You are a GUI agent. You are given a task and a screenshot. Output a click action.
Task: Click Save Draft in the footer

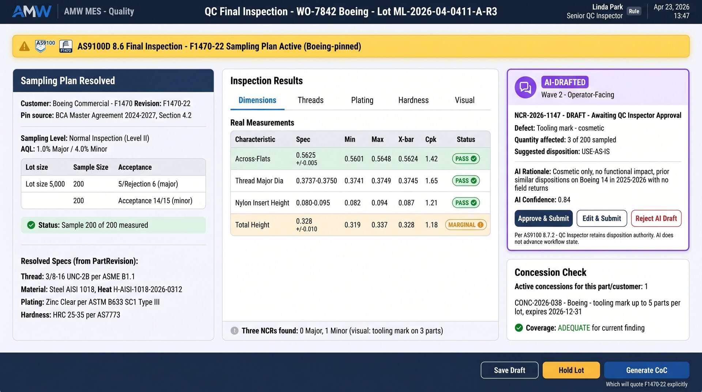(509, 370)
